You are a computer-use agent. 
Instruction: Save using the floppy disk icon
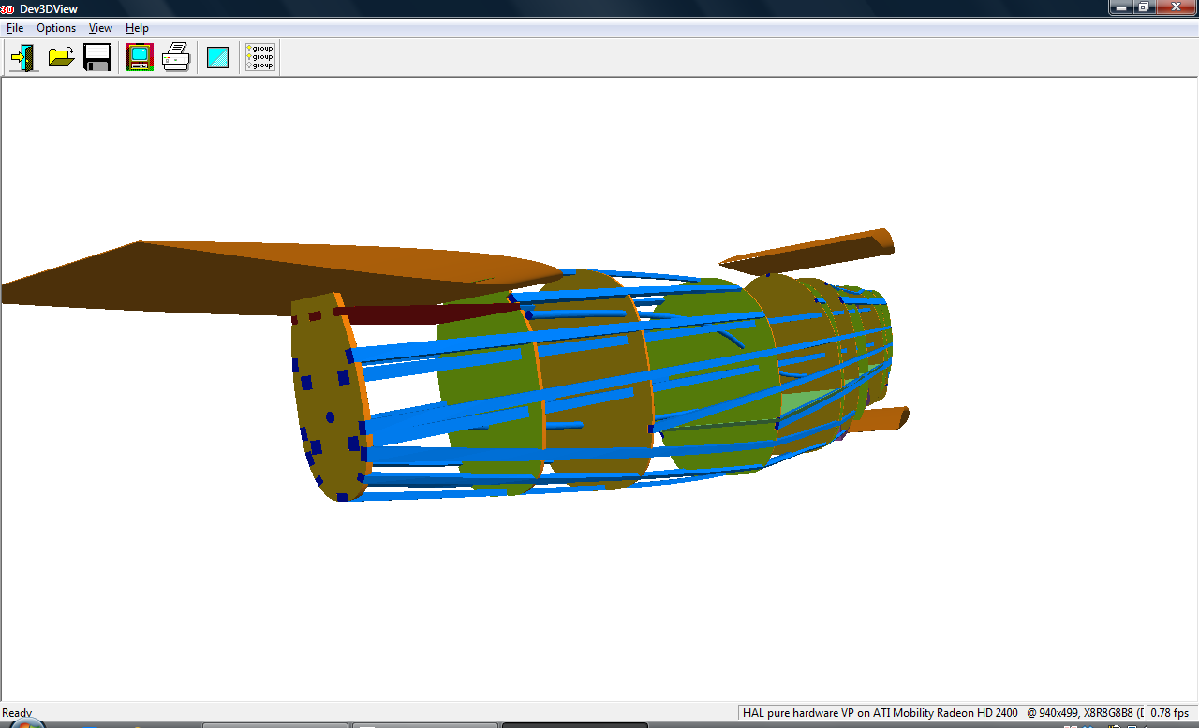(97, 57)
